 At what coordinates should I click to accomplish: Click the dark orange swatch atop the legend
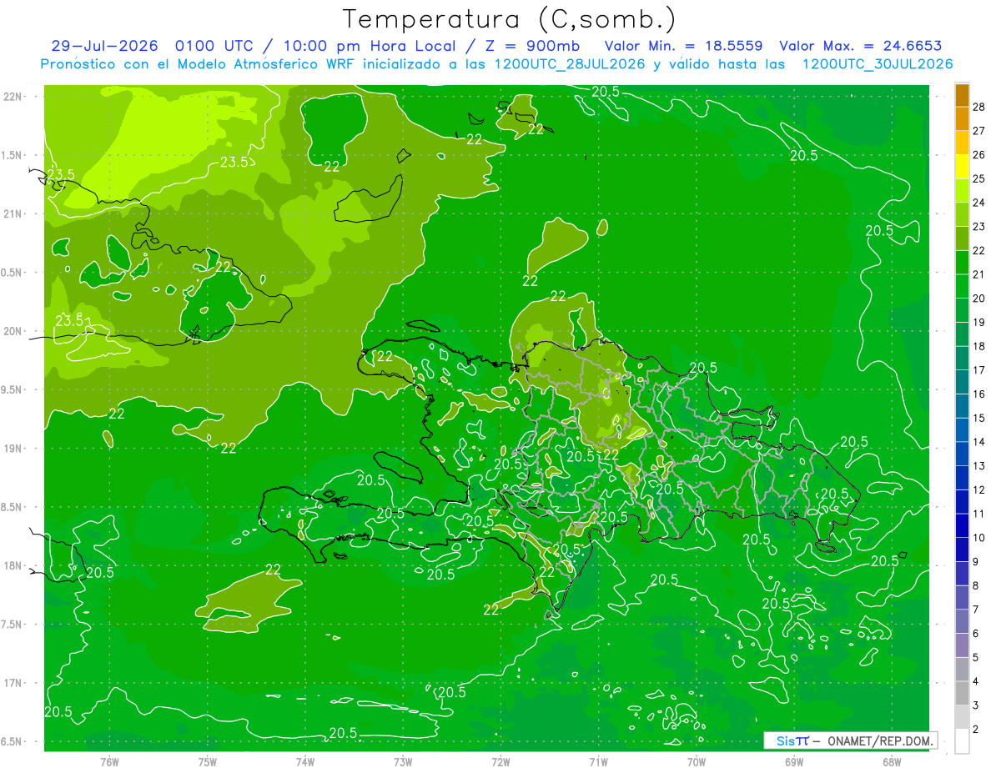[962, 95]
